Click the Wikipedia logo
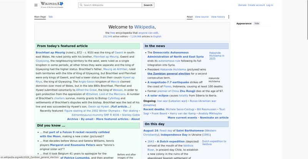This screenshot has height=159, width=308. [x=52, y=5]
